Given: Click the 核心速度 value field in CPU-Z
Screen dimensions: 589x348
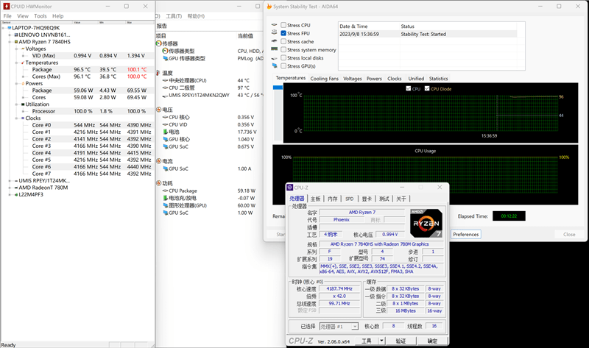Looking at the screenshot, I should coord(339,288).
